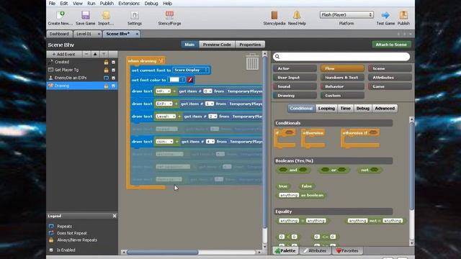461x259 pixels.
Task: Select the otherwise if conditional block
Action: click(x=360, y=137)
